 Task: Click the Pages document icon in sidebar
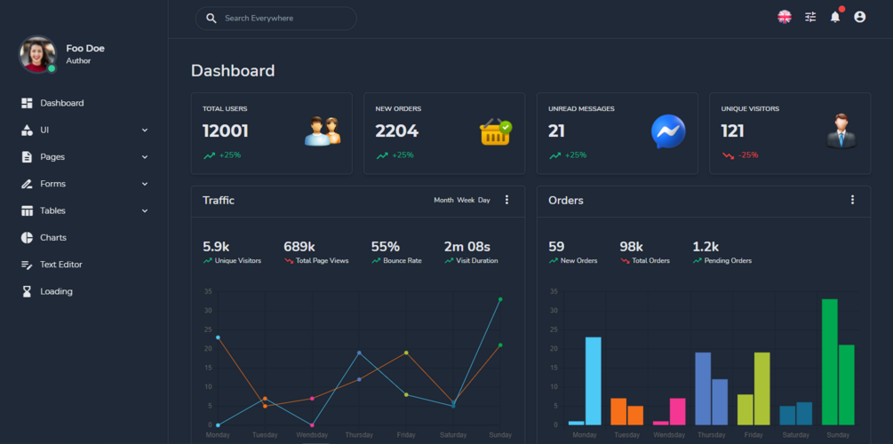(27, 156)
